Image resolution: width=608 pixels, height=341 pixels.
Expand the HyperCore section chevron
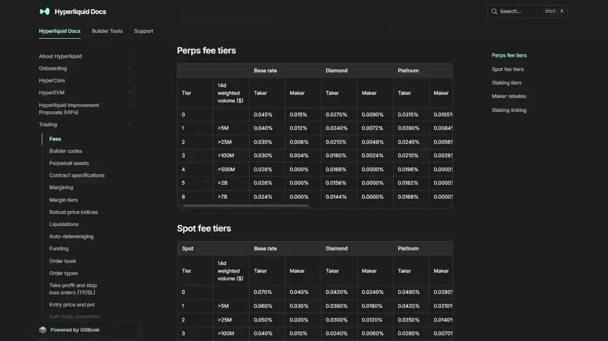click(130, 81)
